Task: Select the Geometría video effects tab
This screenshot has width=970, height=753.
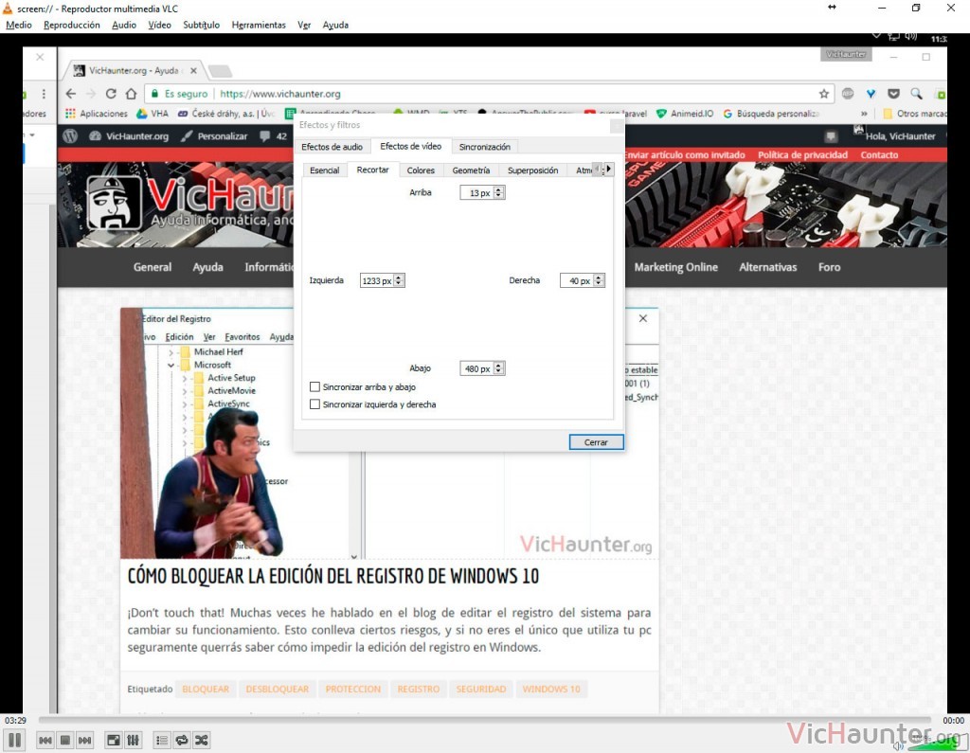Action: (x=471, y=170)
